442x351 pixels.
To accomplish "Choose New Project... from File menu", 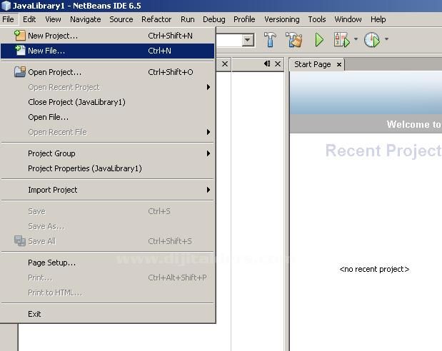I will 107,36.
